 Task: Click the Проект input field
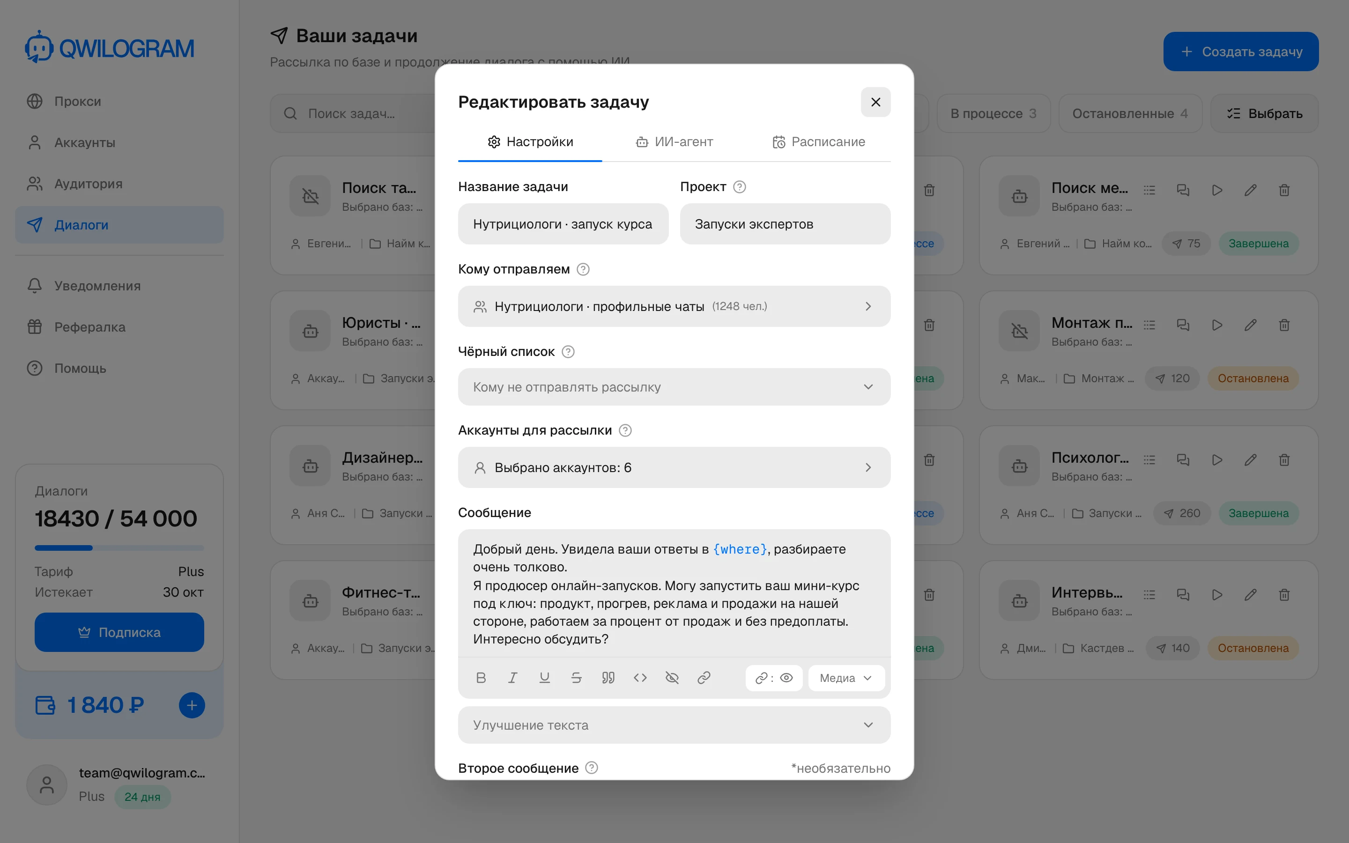click(x=785, y=224)
